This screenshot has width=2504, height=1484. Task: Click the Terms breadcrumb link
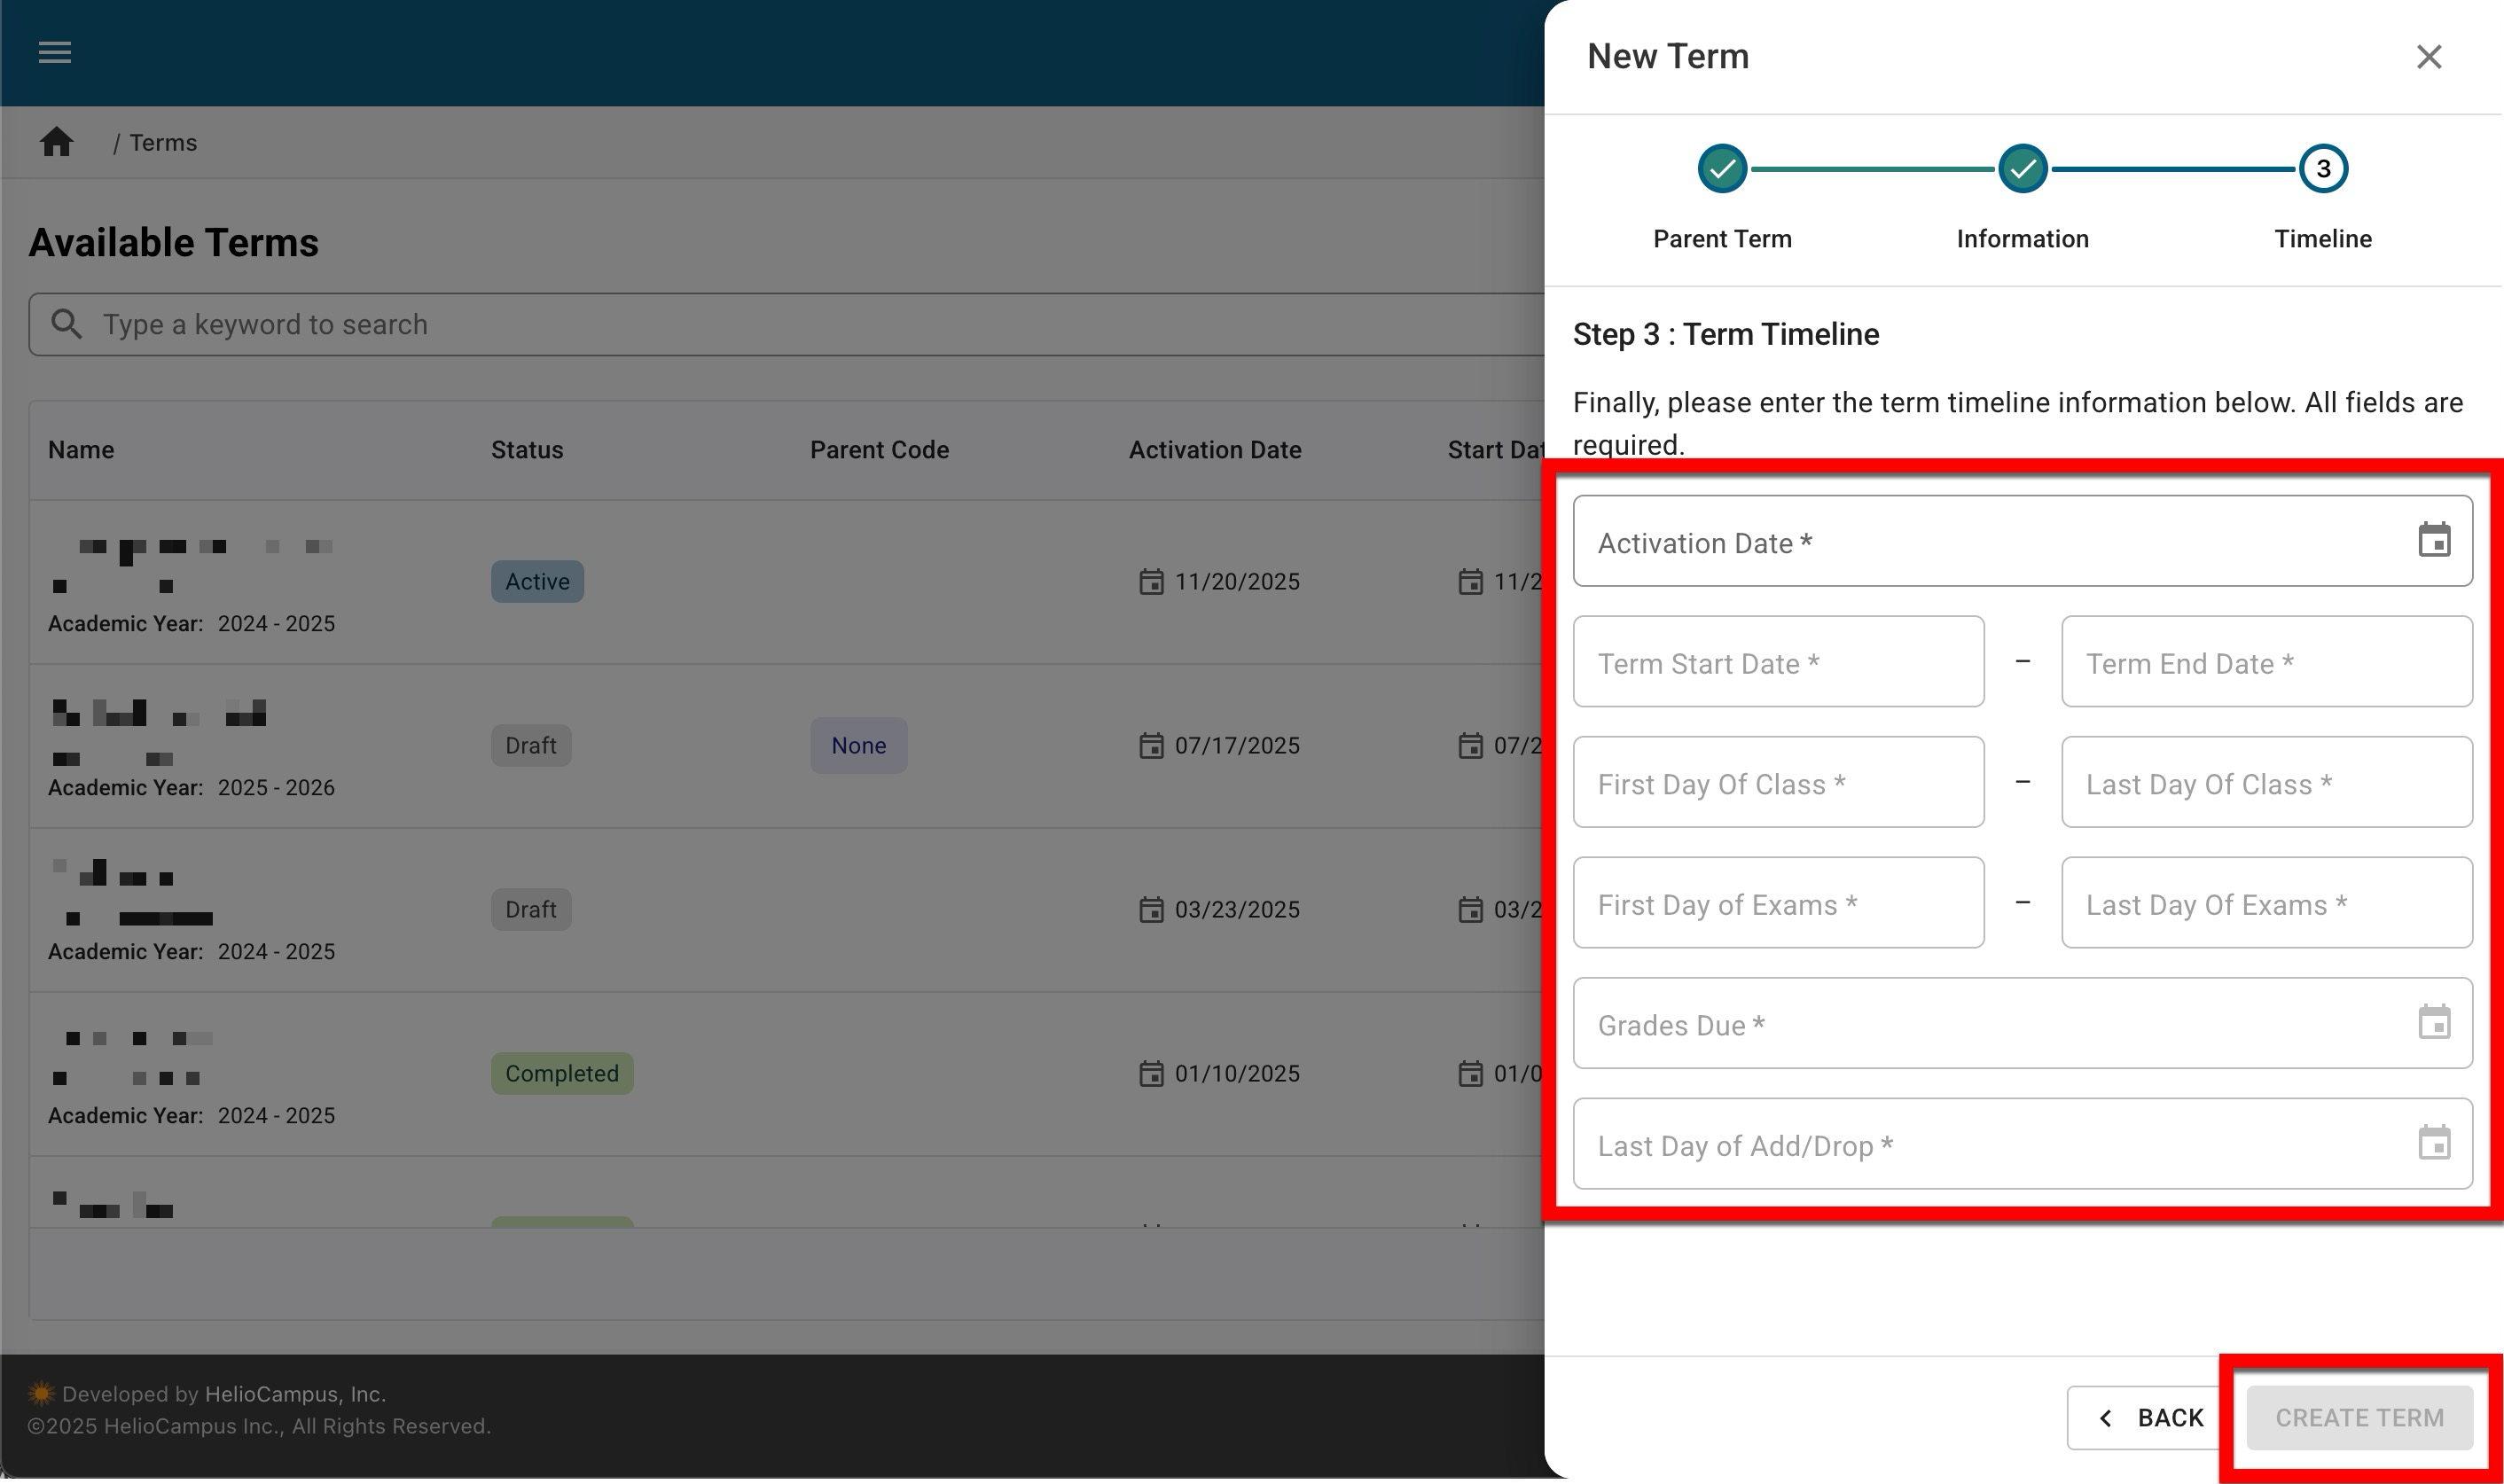click(x=163, y=143)
